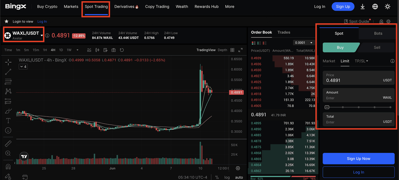
Task: Switch order form to Buy
Action: point(340,47)
